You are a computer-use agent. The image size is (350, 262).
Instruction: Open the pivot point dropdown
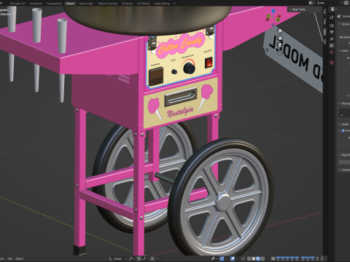point(133,258)
